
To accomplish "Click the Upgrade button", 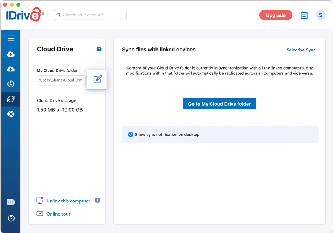I will coord(276,15).
